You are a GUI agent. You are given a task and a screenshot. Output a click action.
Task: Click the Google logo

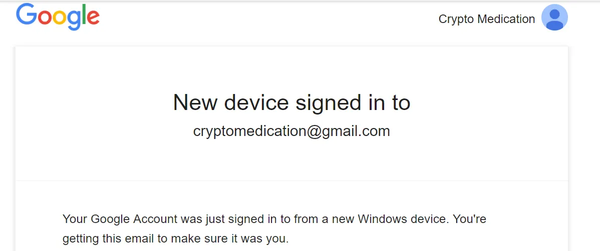tap(58, 17)
